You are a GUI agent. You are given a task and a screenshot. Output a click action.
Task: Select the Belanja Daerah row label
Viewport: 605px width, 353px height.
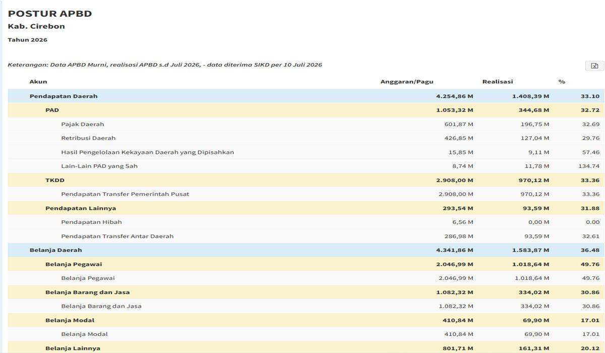coord(55,250)
